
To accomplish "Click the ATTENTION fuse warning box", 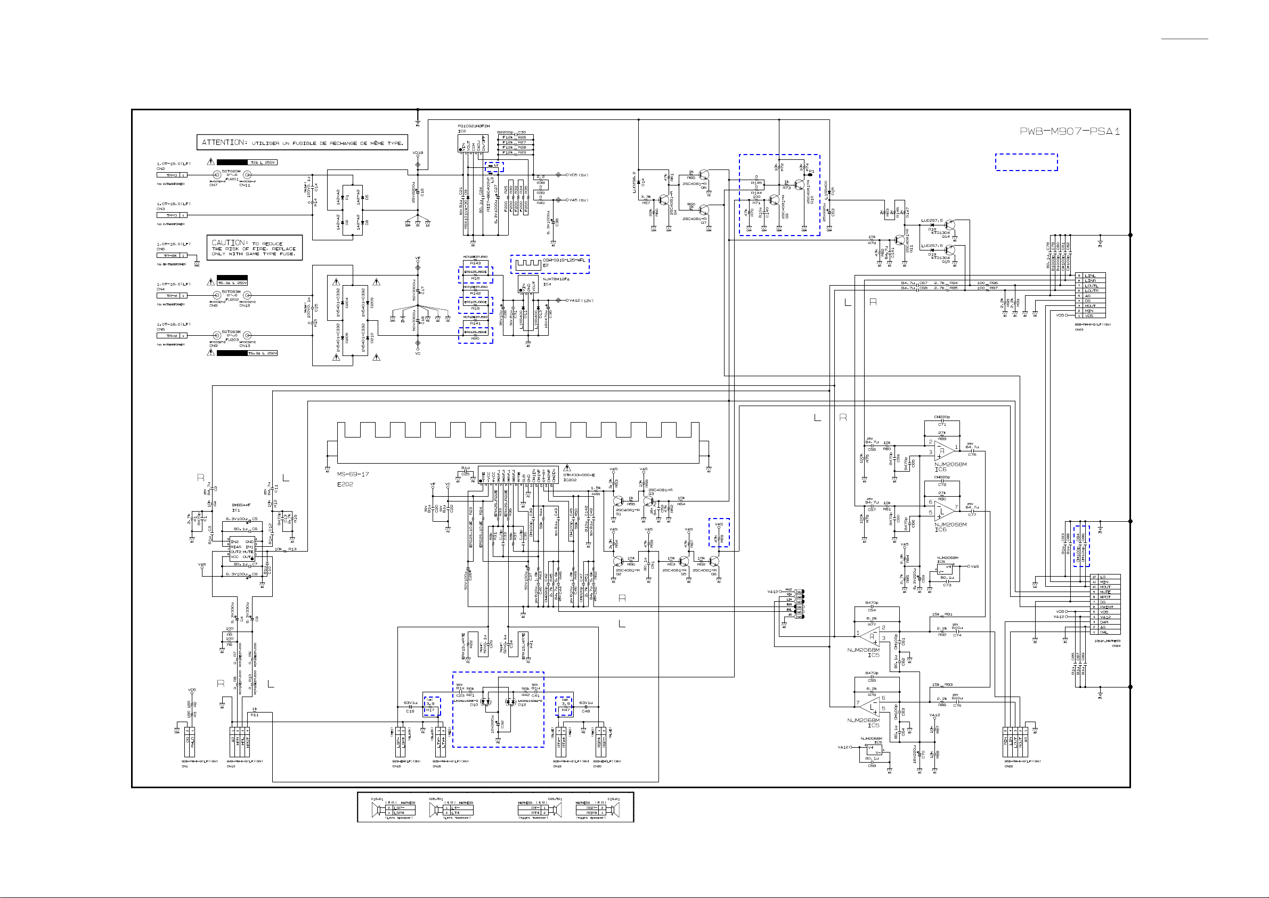I will [x=302, y=143].
